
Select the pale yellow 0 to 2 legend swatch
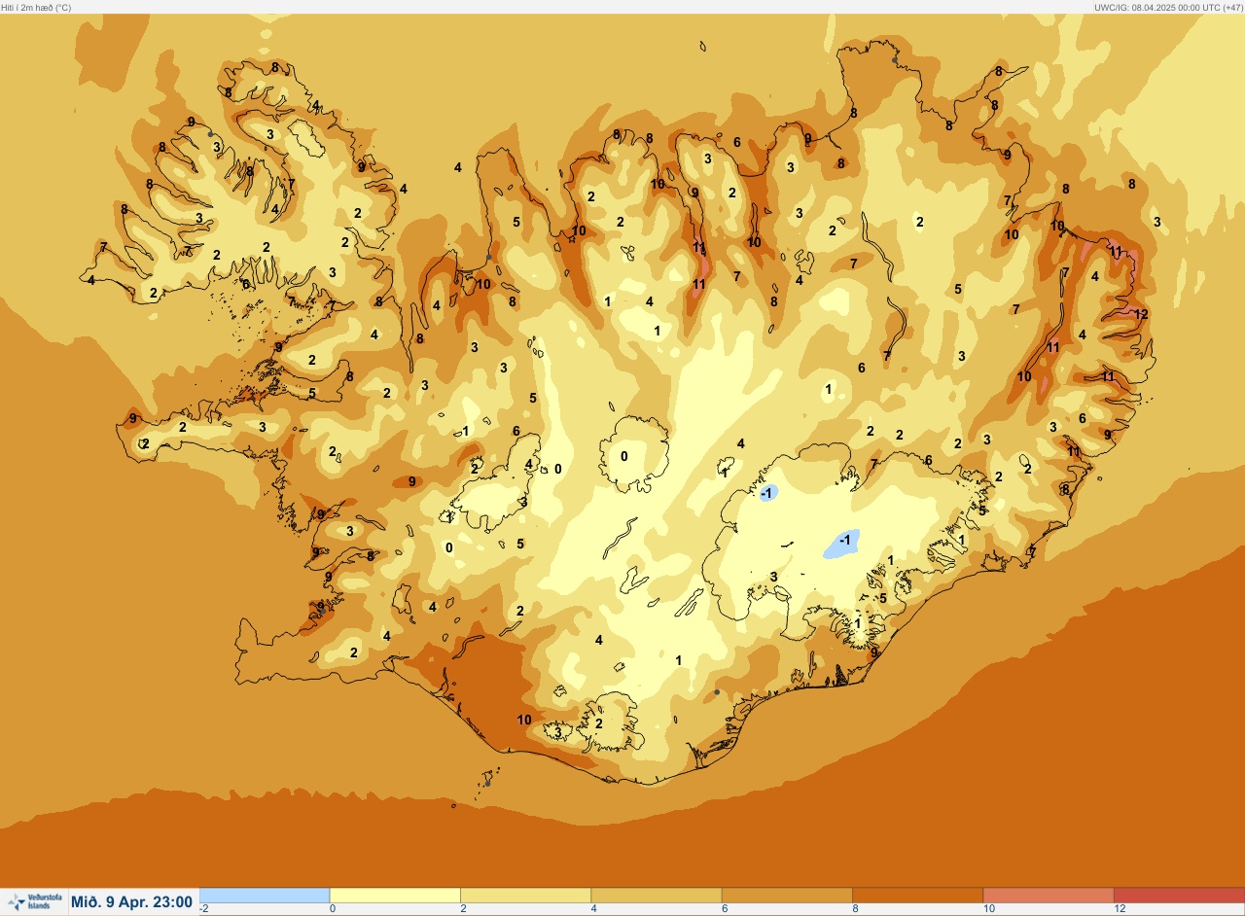coord(395,895)
